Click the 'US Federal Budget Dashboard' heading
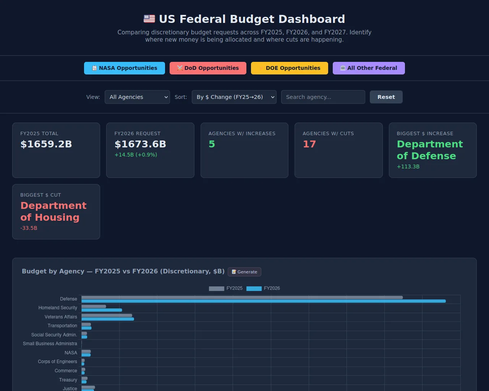This screenshot has height=391, width=489. [x=252, y=19]
